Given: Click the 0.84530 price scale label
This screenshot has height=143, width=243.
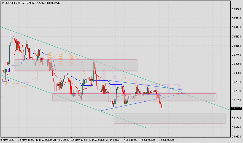Looking at the screenshot, I should [236, 37].
